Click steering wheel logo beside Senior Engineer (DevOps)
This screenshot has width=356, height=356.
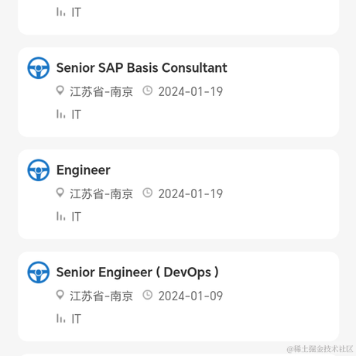[x=39, y=272]
